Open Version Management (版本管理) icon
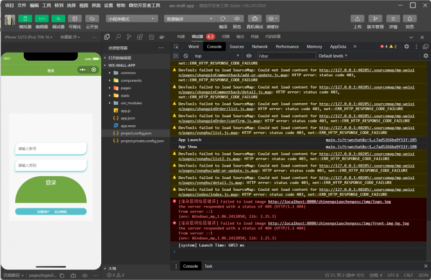Screen dimensions: 431x280 coord(376,19)
